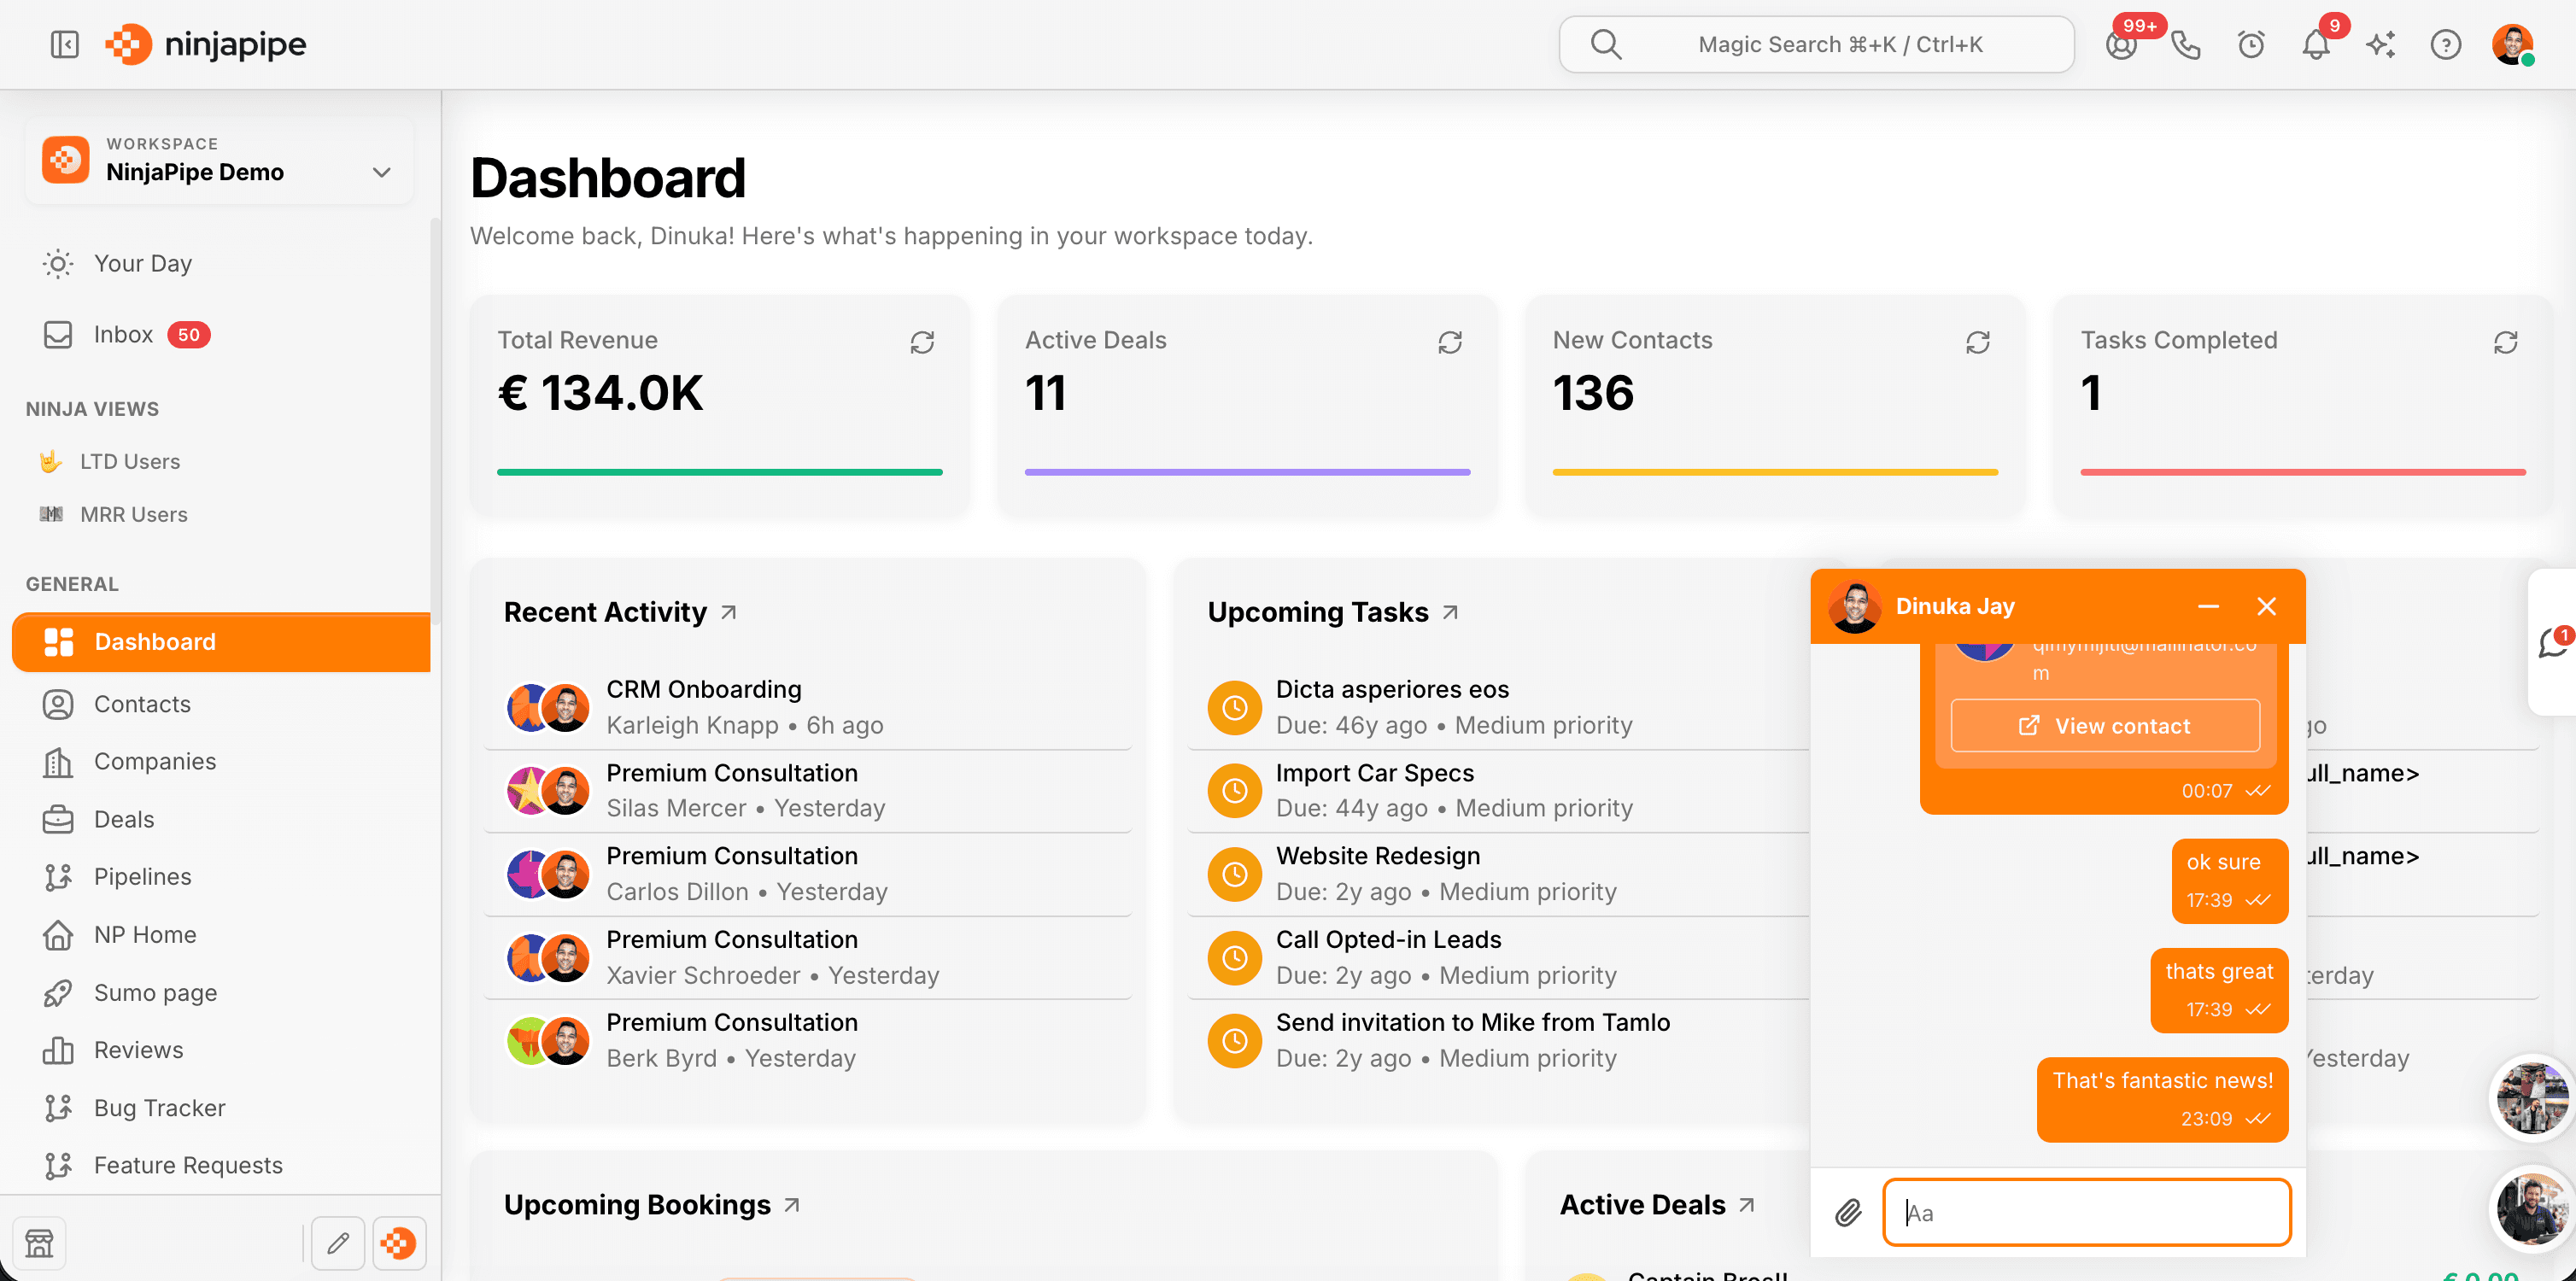The height and width of the screenshot is (1281, 2576).
Task: Click the contacts icon showing 99+ badge
Action: point(2120,44)
